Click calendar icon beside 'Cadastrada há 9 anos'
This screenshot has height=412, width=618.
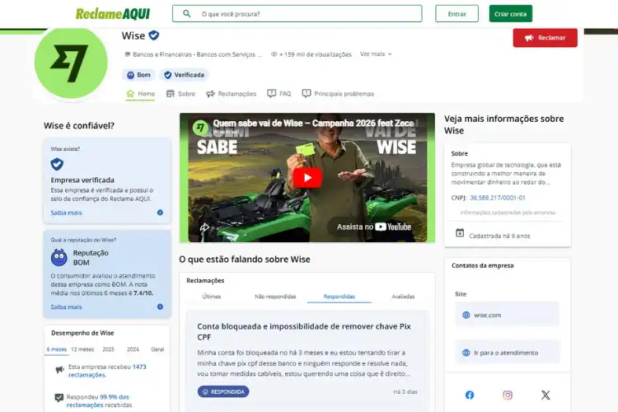[x=460, y=233]
